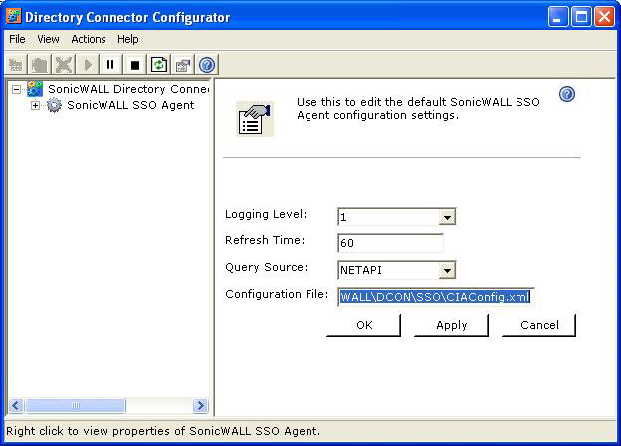Click the title bar application icon

[14, 16]
